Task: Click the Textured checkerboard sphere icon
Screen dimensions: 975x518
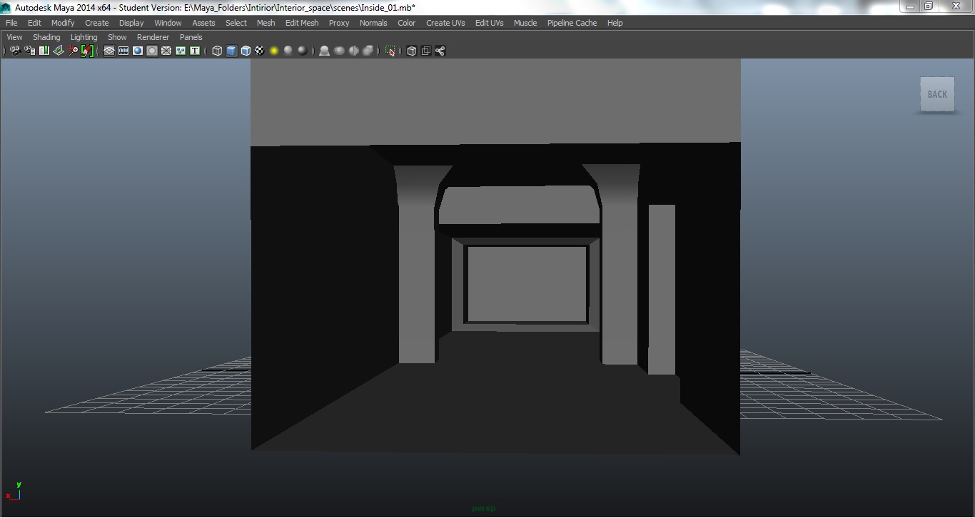Action: (260, 51)
